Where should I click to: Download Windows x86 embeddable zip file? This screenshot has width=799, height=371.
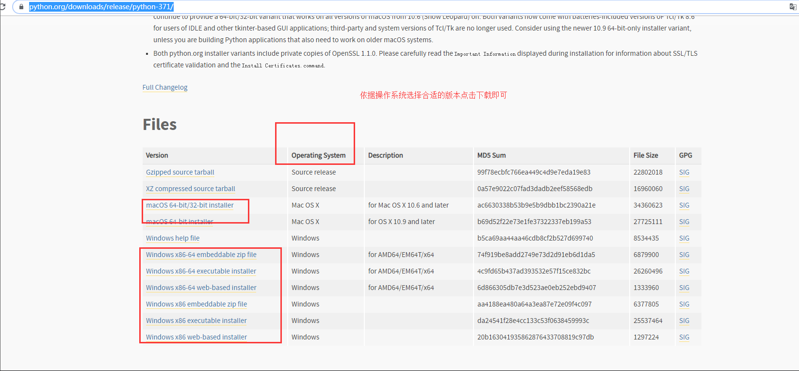click(x=196, y=304)
